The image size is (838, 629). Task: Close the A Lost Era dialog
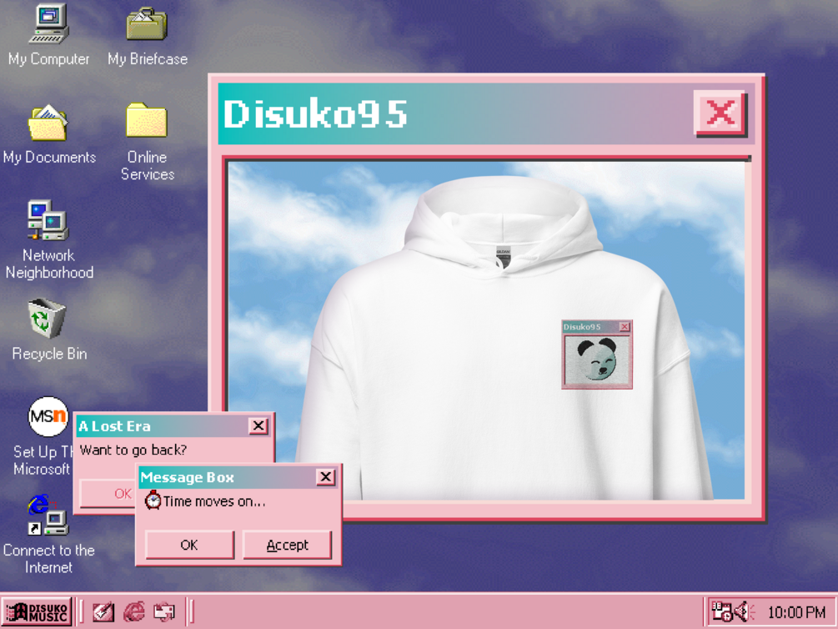[258, 425]
